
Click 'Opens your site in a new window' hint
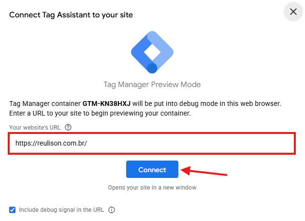(x=152, y=188)
